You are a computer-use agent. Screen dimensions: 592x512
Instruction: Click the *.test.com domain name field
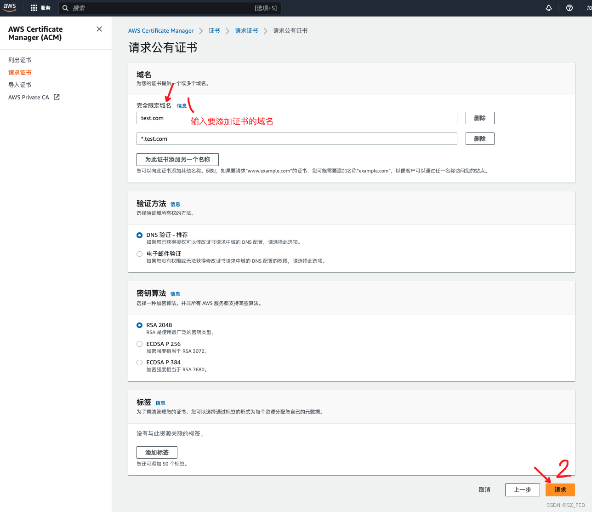pos(297,139)
